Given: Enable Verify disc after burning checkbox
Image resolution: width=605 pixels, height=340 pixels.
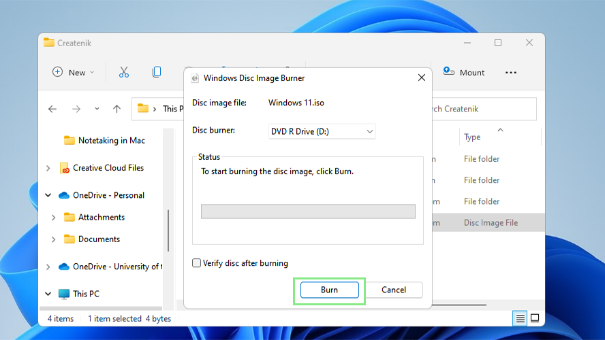Looking at the screenshot, I should coord(196,263).
